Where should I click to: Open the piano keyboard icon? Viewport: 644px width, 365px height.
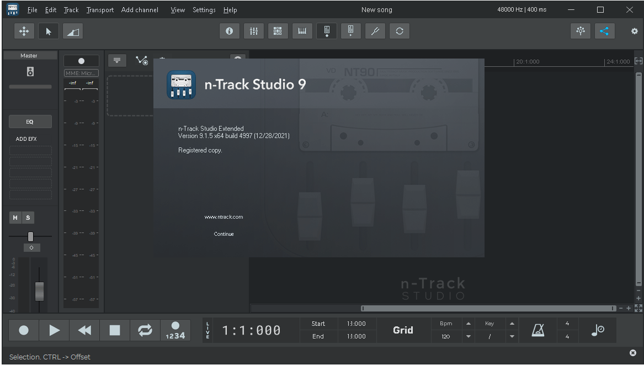click(302, 31)
